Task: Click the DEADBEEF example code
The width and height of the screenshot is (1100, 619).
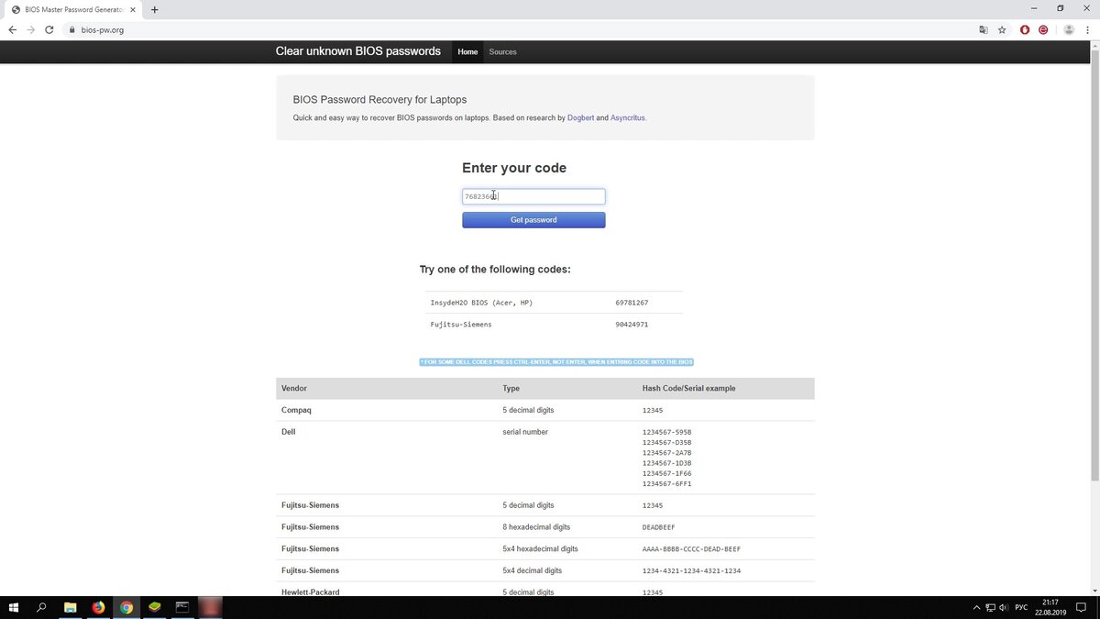Action: pyautogui.click(x=658, y=527)
